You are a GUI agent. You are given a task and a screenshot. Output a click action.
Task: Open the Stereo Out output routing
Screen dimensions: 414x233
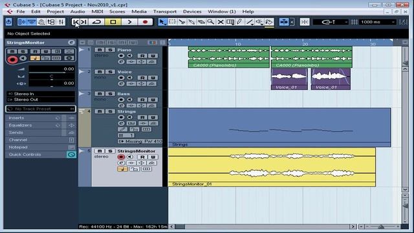click(41, 100)
